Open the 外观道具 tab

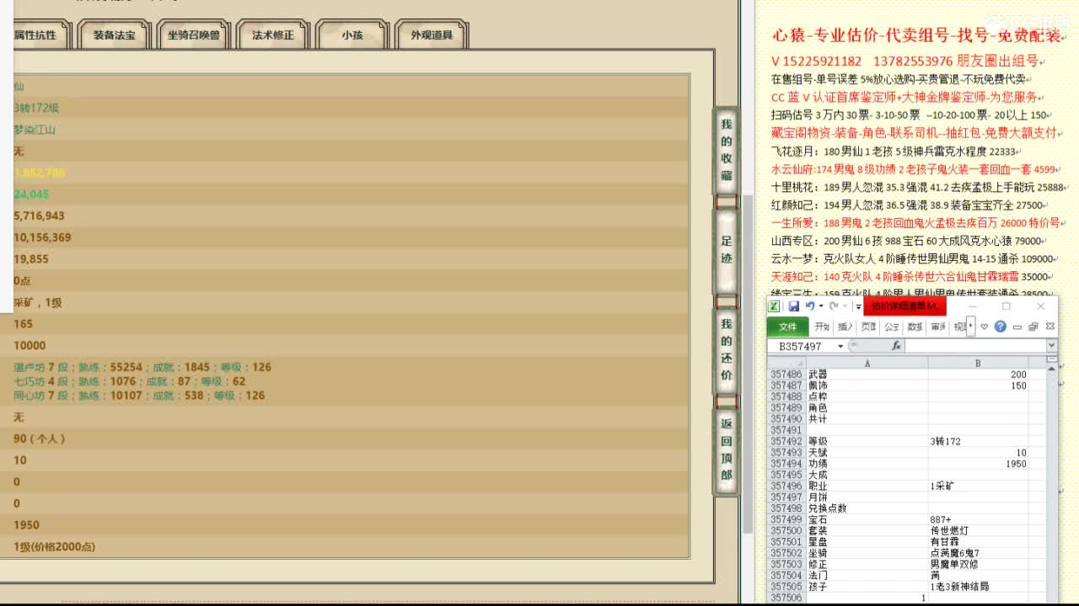(429, 34)
